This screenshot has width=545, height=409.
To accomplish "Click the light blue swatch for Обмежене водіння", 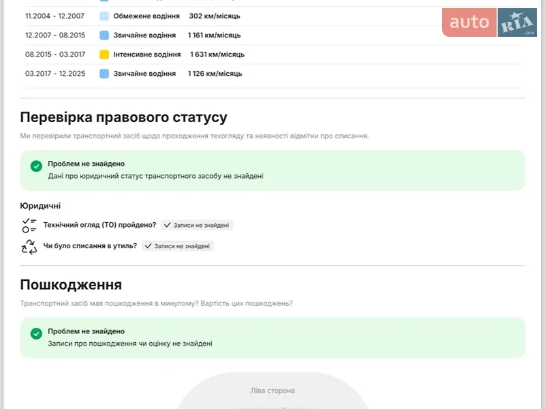I will (x=104, y=16).
